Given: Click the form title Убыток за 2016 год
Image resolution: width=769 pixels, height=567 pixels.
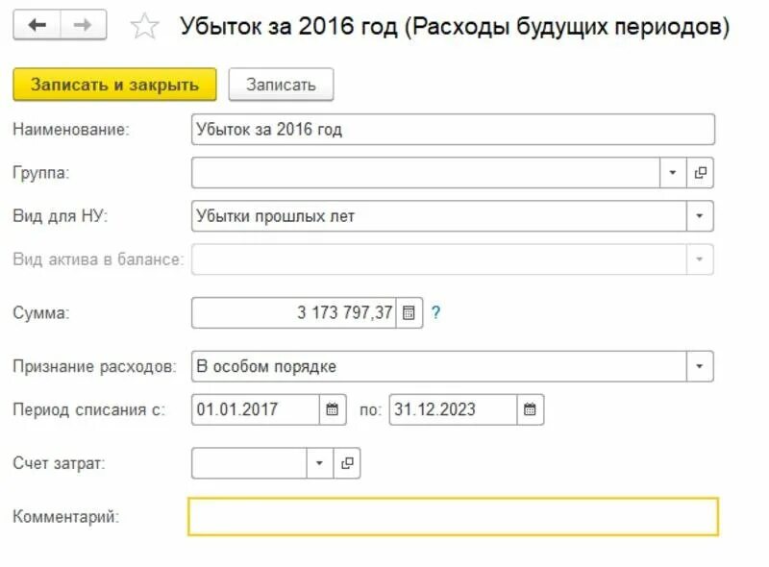Looking at the screenshot, I should [455, 26].
